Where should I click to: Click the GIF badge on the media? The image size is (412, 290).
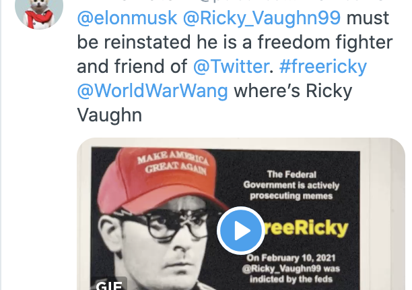tap(109, 284)
